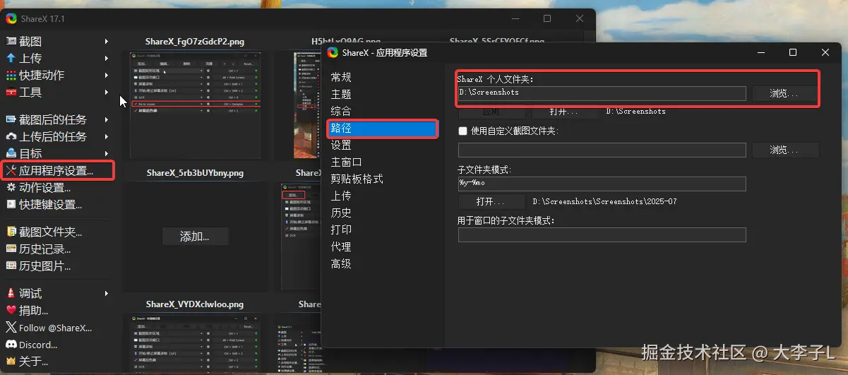This screenshot has height=375, width=848.
Task: Click the X logo for Follow @ShareX
Action: point(11,328)
